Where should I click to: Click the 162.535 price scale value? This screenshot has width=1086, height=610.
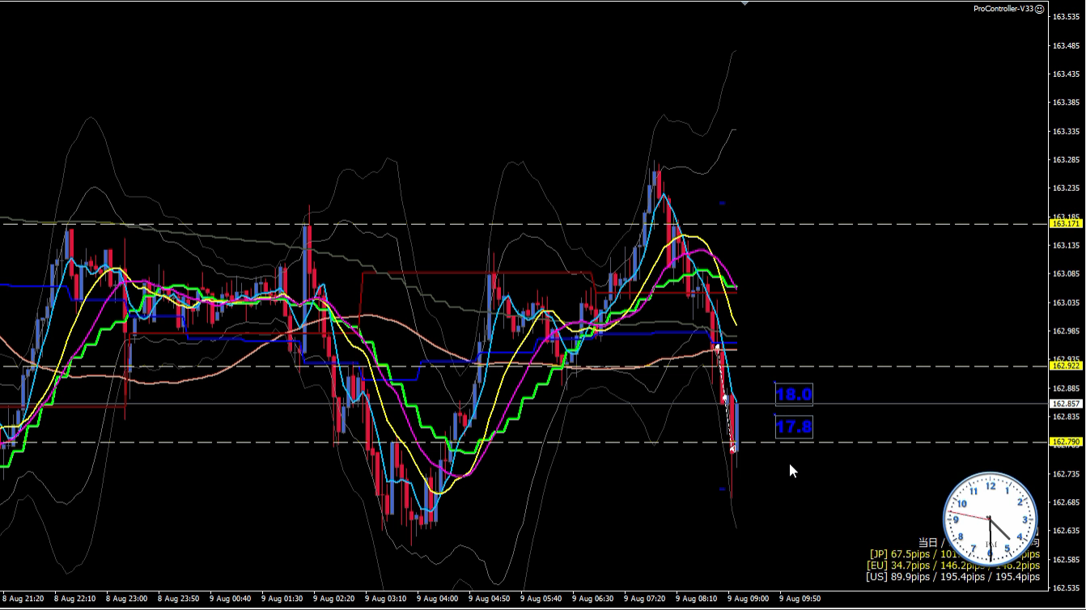click(1067, 588)
